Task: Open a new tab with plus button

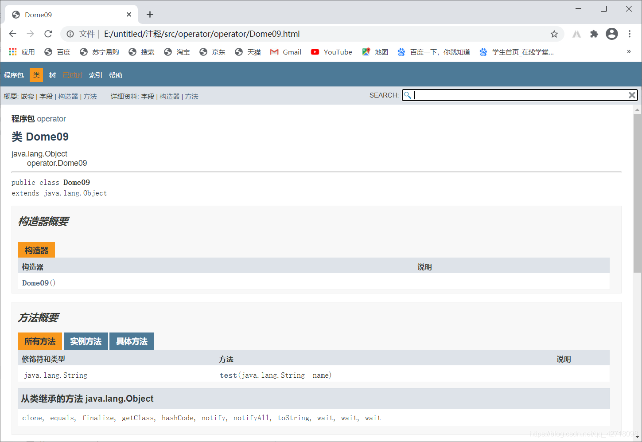Action: coord(150,15)
